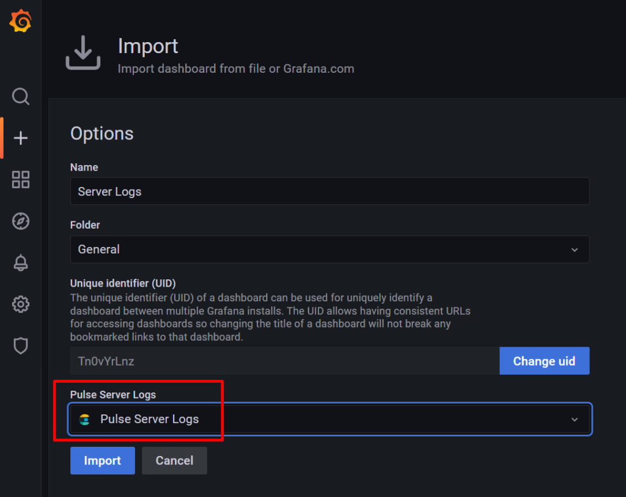The height and width of the screenshot is (497, 626).
Task: Cancel the dashboard import
Action: pos(174,461)
